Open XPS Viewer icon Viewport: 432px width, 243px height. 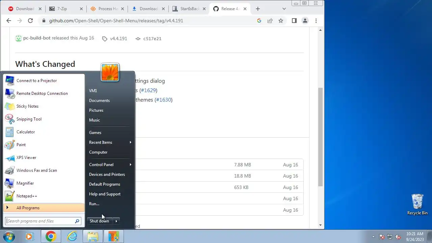point(10,158)
